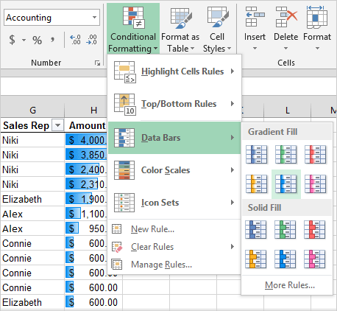Click More Rules... in Data Bars flyout
The width and height of the screenshot is (337, 311).
[x=290, y=285]
